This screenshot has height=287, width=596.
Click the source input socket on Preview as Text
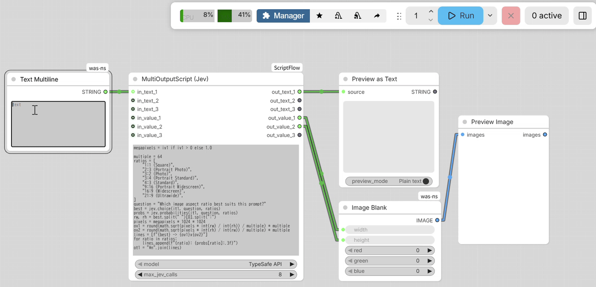[x=343, y=92]
